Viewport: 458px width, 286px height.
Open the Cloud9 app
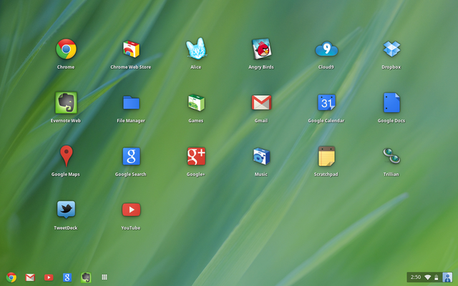pos(326,49)
